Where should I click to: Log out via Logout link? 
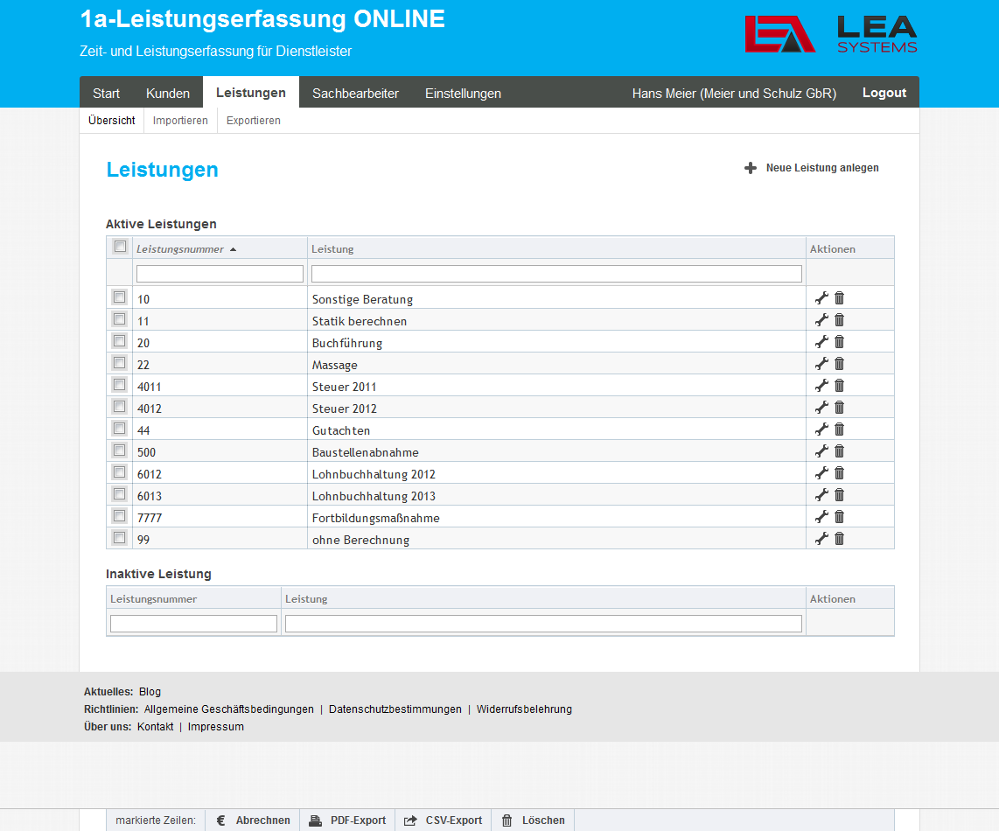[x=884, y=93]
